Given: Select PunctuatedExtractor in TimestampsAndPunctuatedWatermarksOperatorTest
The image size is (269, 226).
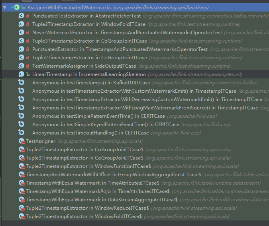Looking at the screenshot, I should 120,49.
